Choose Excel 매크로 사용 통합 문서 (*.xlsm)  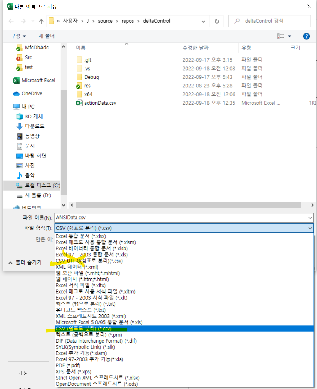click(x=184, y=242)
